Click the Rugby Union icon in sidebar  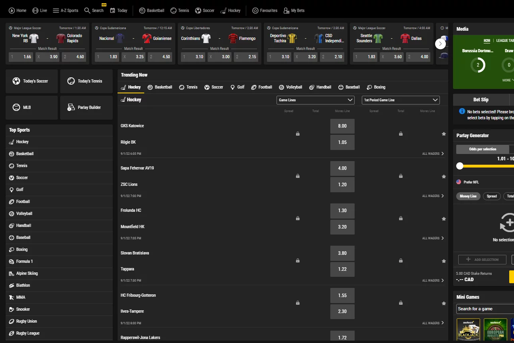(x=12, y=321)
